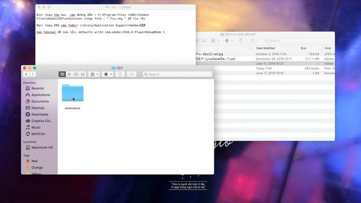Switch the CEP window to list view
Image resolution: width=361 pixels, height=203 pixels.
click(x=69, y=74)
